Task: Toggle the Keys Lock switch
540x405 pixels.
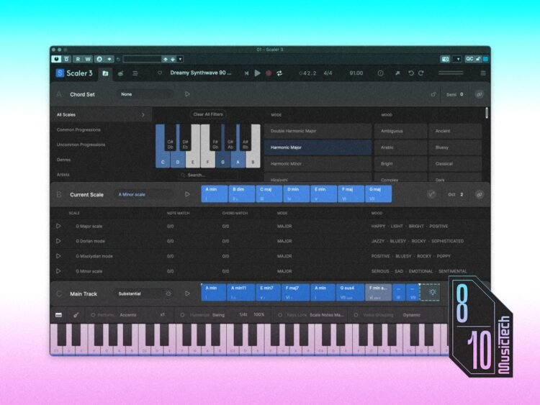Action: tap(279, 314)
